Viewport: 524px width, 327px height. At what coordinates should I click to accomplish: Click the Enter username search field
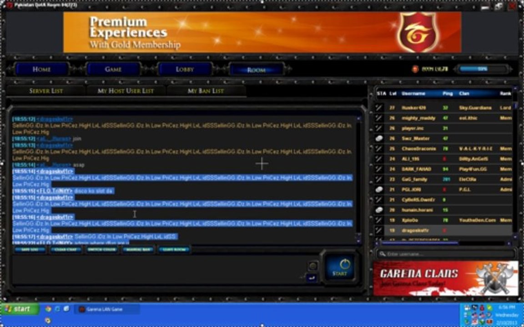pos(446,254)
